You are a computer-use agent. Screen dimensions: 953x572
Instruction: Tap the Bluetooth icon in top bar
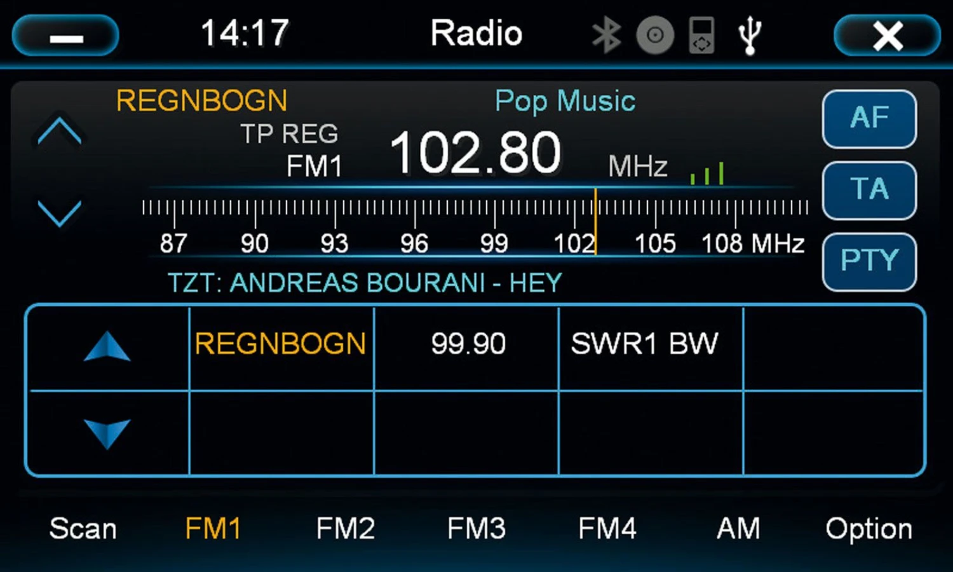pyautogui.click(x=605, y=35)
